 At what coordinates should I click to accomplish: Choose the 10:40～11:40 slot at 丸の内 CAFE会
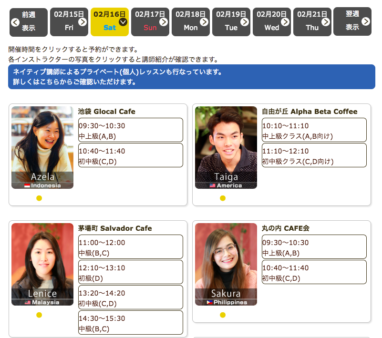314,272
